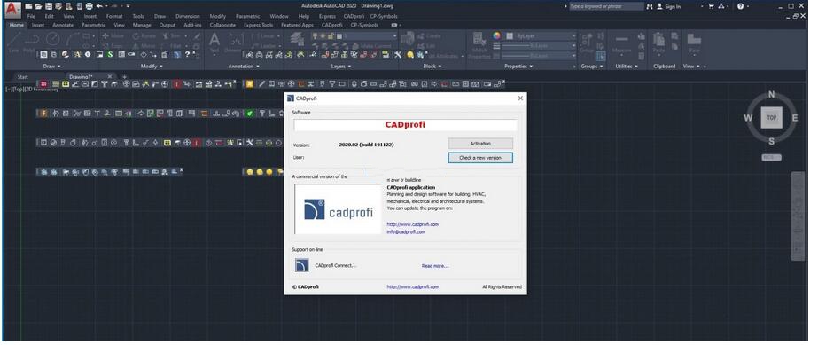
Task: Expand the Annotation panel dropdown
Action: (x=244, y=67)
